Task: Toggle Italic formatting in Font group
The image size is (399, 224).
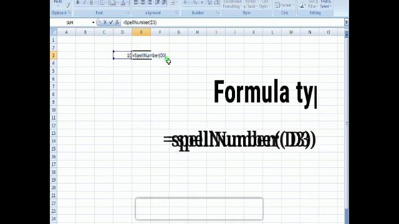Action: point(85,2)
